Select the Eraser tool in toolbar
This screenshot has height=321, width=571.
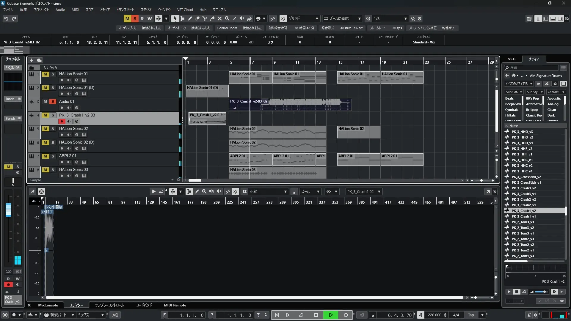(x=197, y=18)
